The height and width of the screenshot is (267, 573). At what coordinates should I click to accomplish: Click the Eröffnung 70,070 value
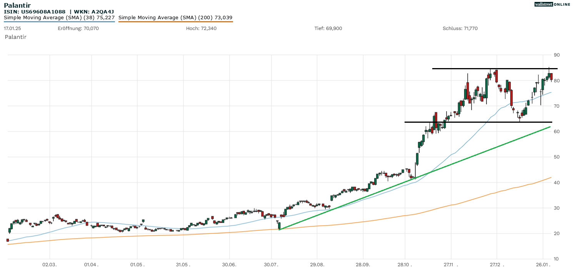click(x=78, y=28)
